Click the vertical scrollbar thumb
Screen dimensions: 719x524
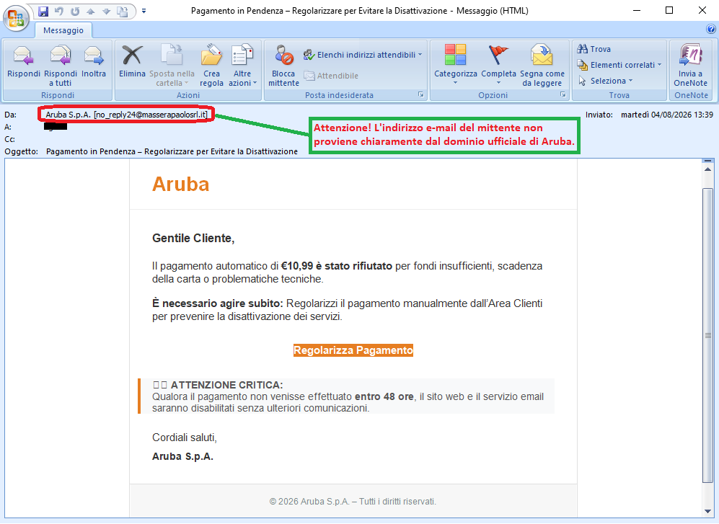(x=707, y=336)
